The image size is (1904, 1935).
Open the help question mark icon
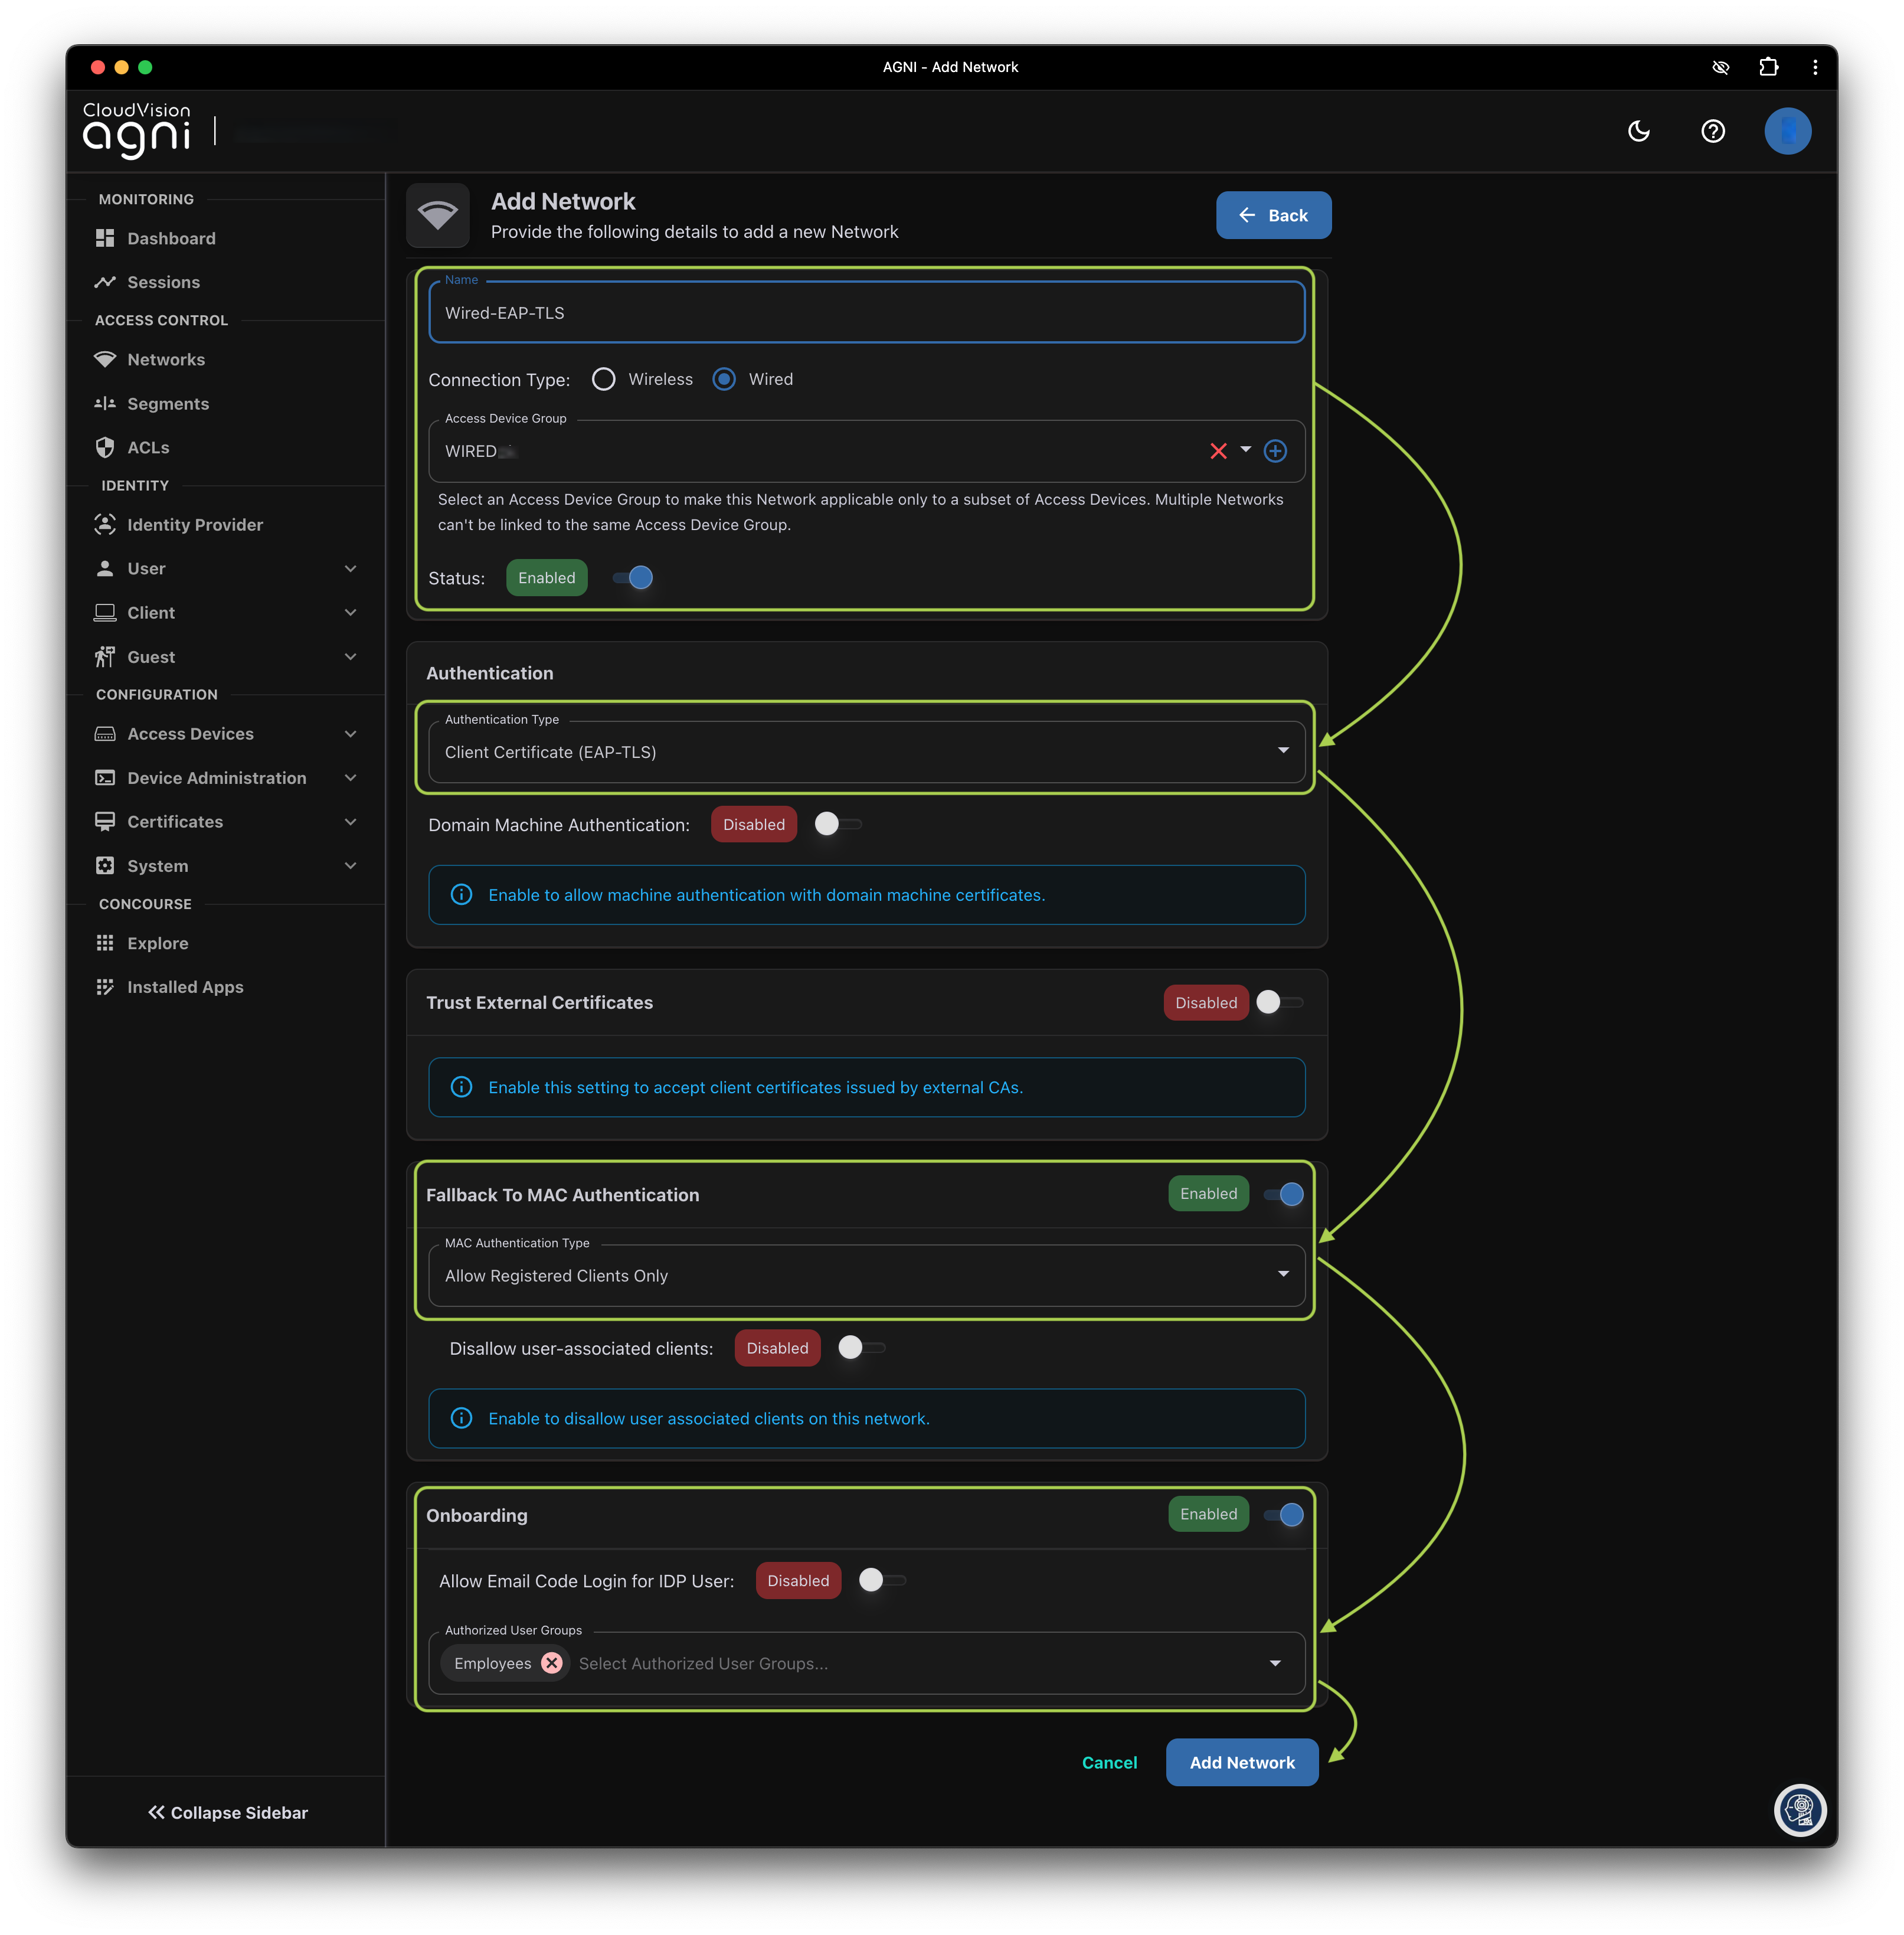1712,131
